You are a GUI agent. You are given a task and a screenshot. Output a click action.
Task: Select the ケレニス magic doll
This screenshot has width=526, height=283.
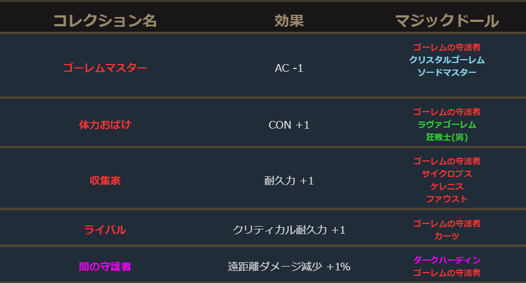[x=447, y=186]
